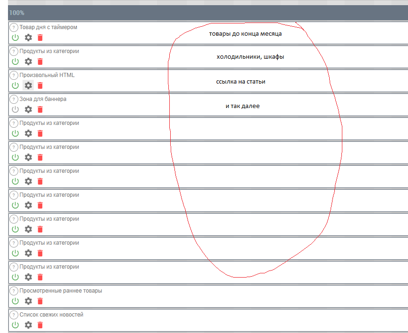Click the Список свежих новостей label
408x333 pixels.
pos(51,315)
